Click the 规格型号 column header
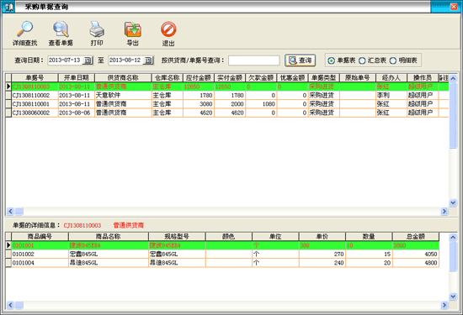Image resolution: width=463 pixels, height=315 pixels. coord(177,236)
